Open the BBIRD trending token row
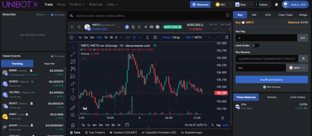Viewport: 312px width, 136px height. point(33,73)
